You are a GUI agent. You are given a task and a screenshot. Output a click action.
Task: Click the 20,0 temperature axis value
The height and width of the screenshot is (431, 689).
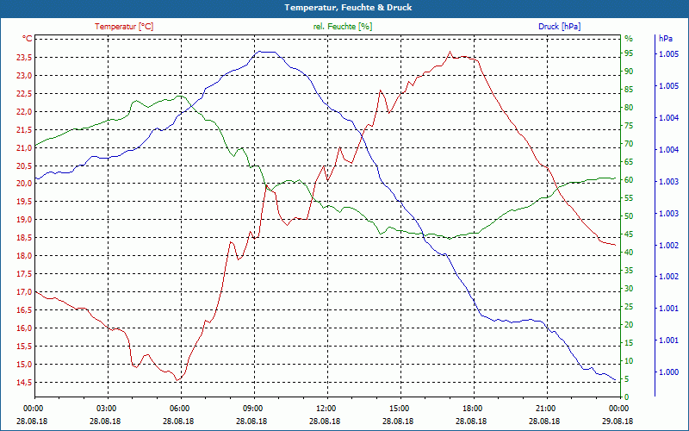[24, 184]
